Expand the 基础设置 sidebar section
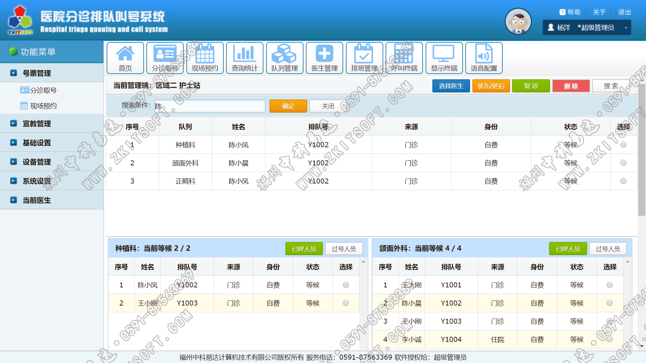This screenshot has width=646, height=363. [36, 143]
